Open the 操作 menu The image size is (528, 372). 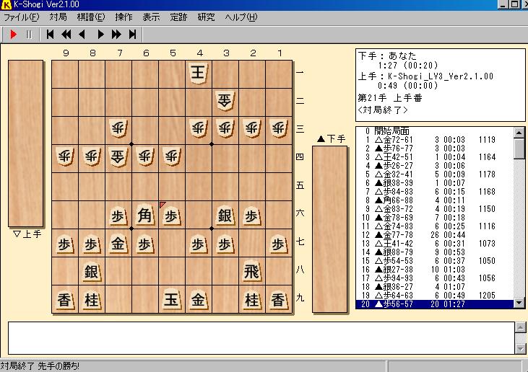click(124, 17)
